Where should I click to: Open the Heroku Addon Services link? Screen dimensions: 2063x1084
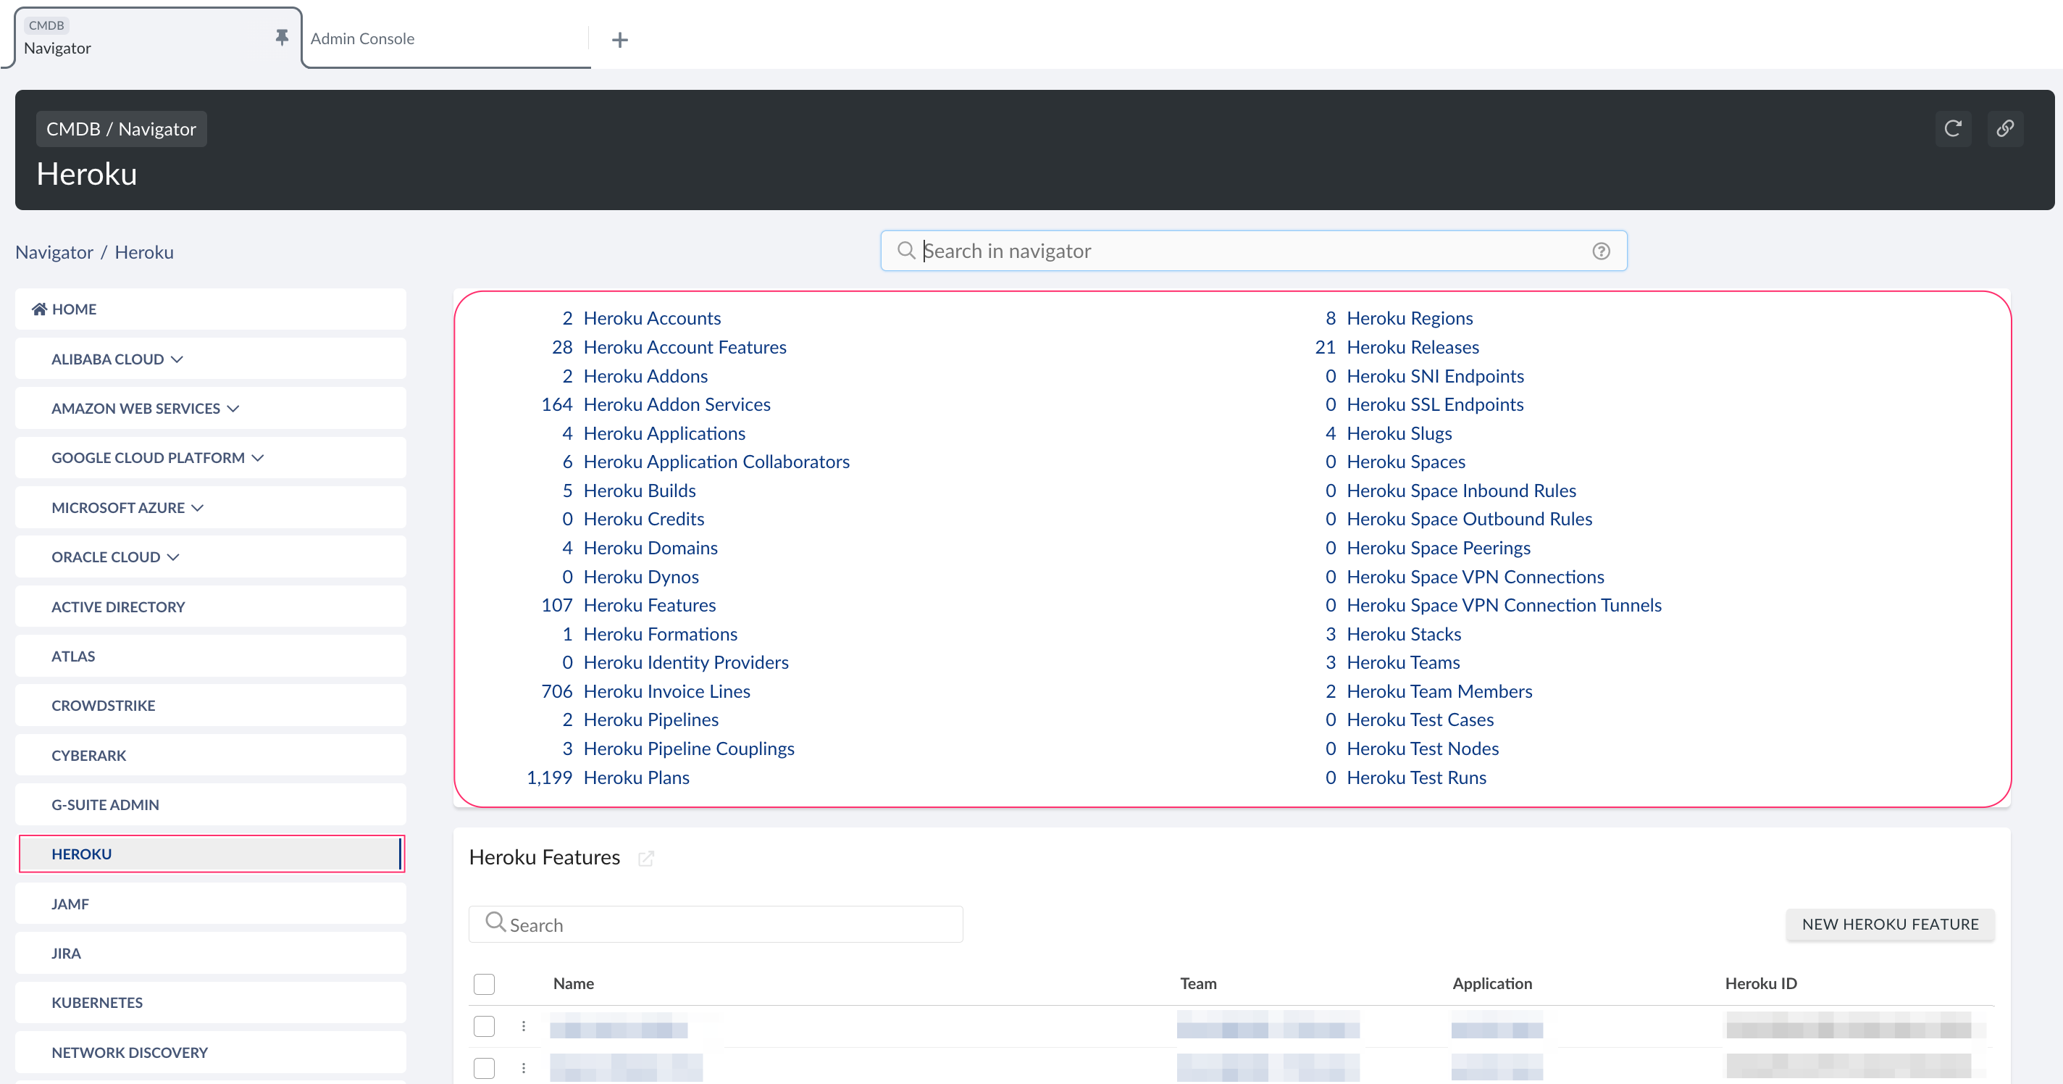[x=677, y=404]
